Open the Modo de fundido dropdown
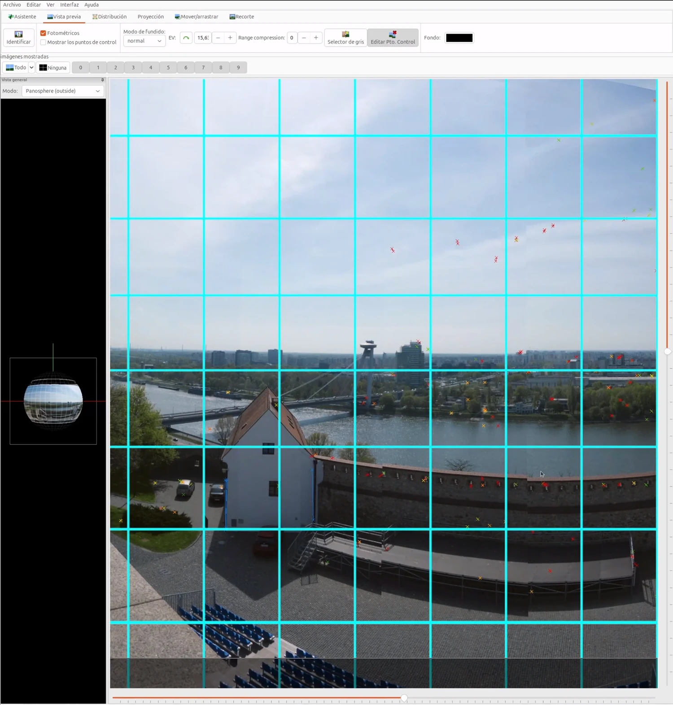Image resolution: width=673 pixels, height=705 pixels. [x=144, y=41]
